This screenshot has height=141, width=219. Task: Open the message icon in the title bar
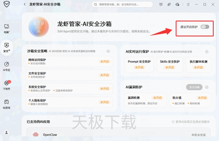[161, 4]
